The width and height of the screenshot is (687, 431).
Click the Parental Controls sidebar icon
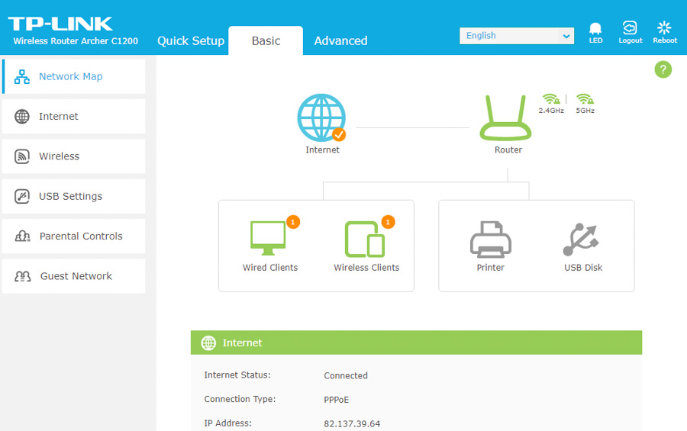coord(22,236)
